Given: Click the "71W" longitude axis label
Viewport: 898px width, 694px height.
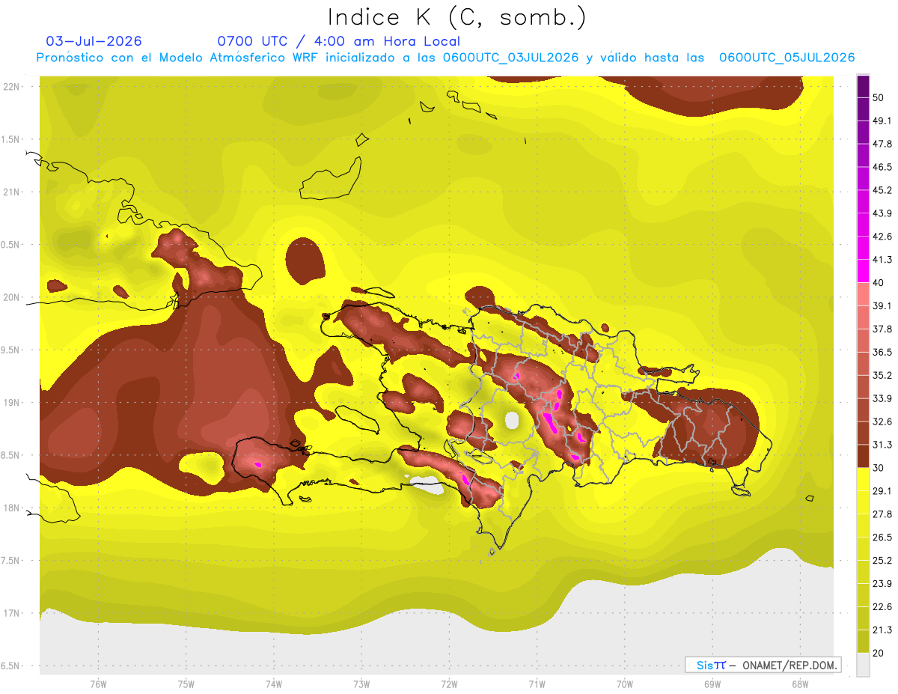Looking at the screenshot, I should pos(537,684).
